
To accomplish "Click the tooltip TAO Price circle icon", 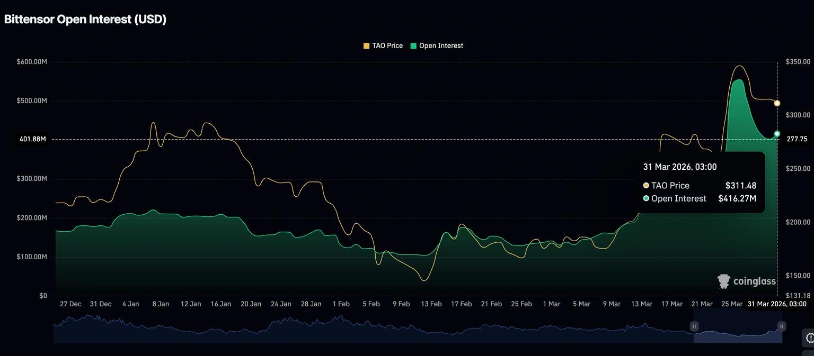I will 646,186.
